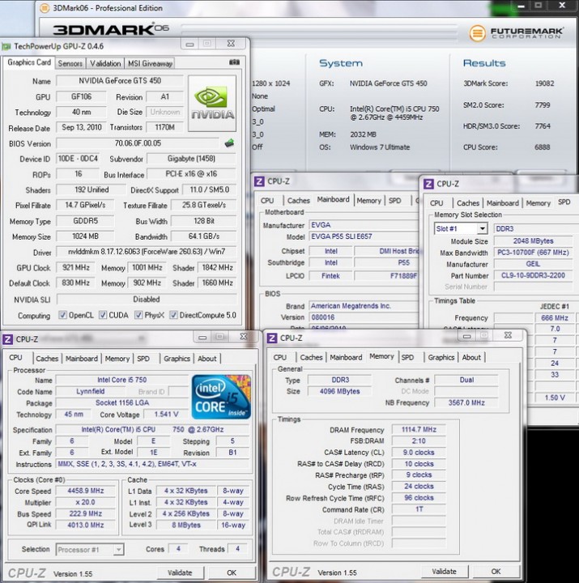The height and width of the screenshot is (583, 579).
Task: Click the CPU Score value 6888
Action: point(543,147)
